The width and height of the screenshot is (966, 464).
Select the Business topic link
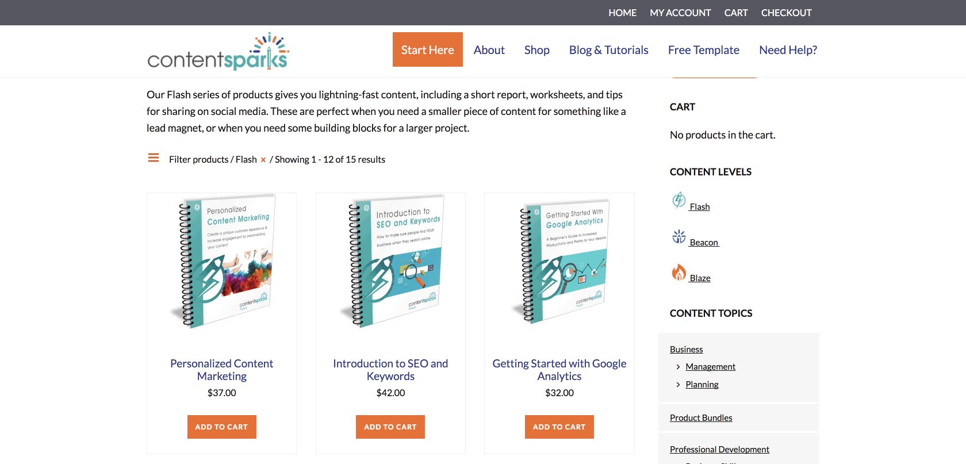pos(686,350)
